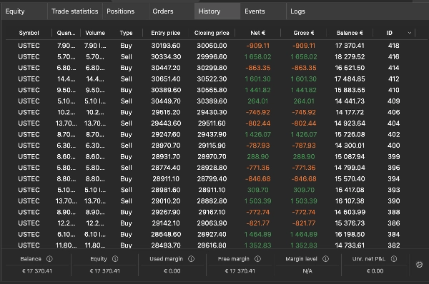Show info for Used margin
This screenshot has width=429, height=284.
click(x=191, y=258)
